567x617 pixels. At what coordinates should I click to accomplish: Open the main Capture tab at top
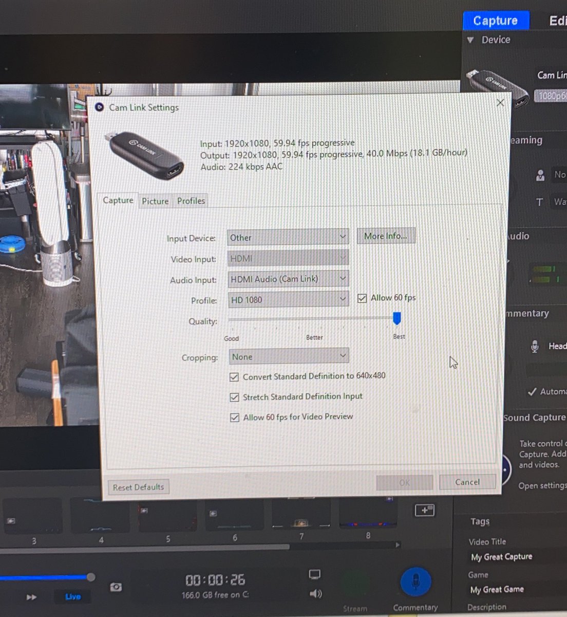tap(495, 21)
